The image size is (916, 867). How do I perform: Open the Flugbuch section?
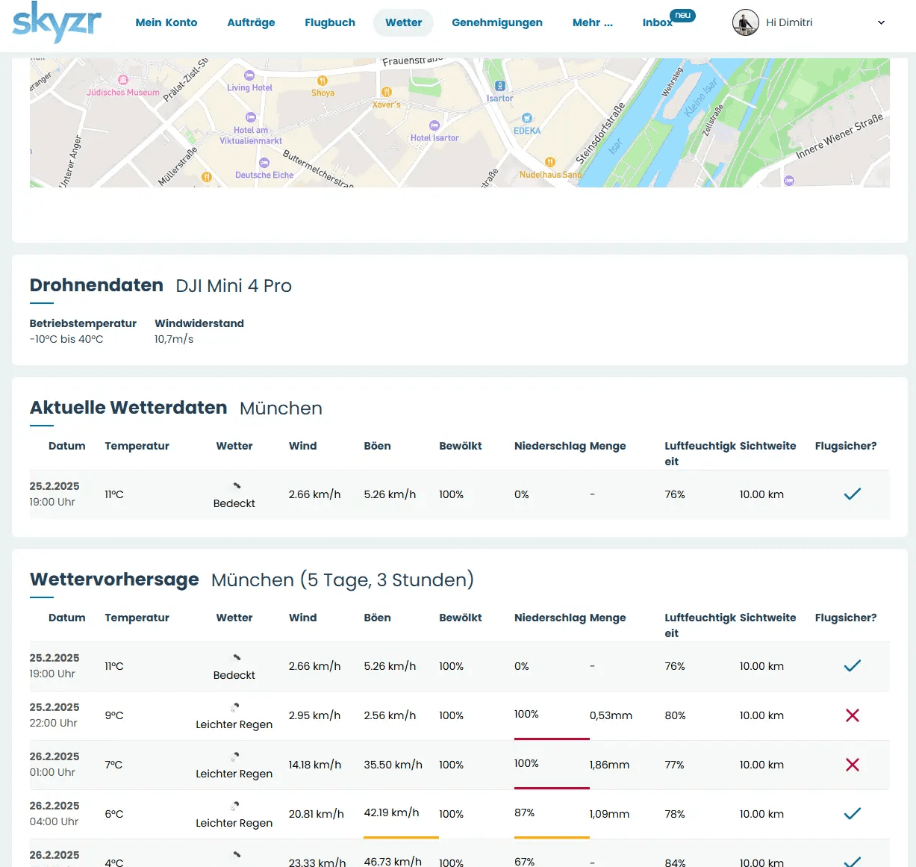click(x=330, y=22)
